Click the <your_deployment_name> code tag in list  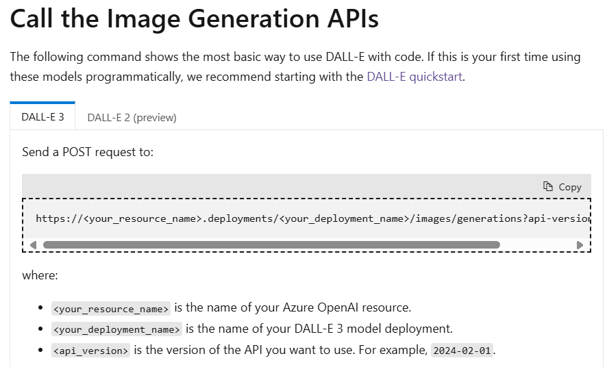tap(116, 329)
